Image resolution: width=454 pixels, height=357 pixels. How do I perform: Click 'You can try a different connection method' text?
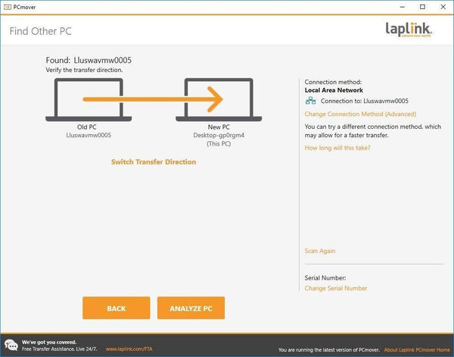pyautogui.click(x=372, y=131)
